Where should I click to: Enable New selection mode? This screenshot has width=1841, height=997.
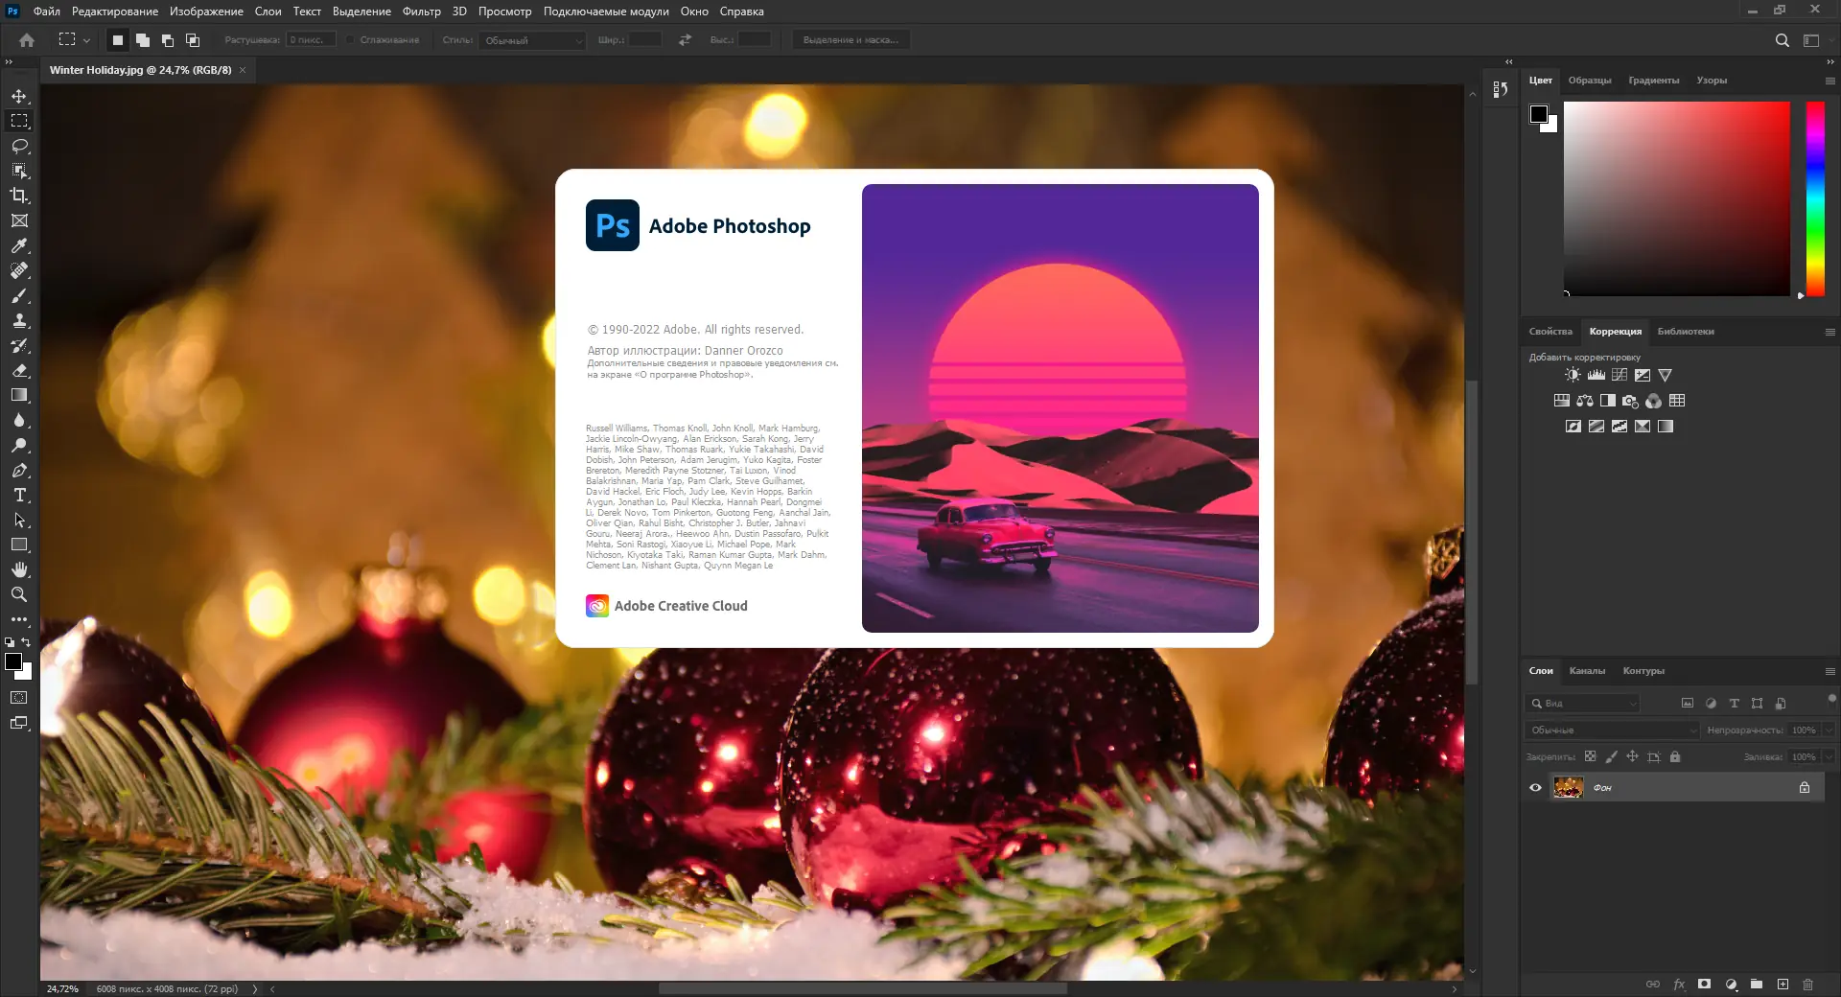[118, 40]
